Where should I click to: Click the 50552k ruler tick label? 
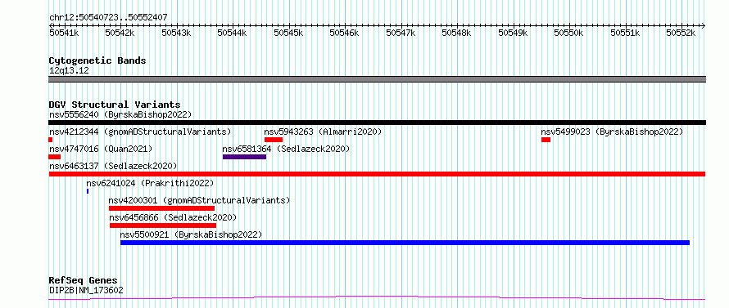click(x=681, y=33)
